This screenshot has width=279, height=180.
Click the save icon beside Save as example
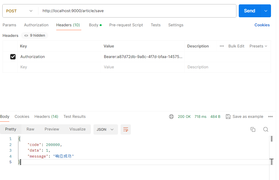(228, 117)
